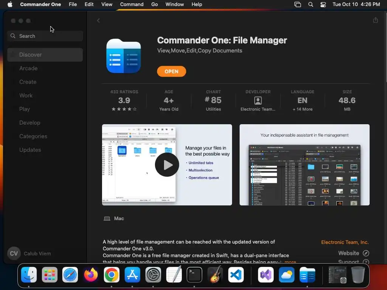The width and height of the screenshot is (387, 290).
Task: Click the Chart #85 Utilities ranking
Action: coord(213,100)
